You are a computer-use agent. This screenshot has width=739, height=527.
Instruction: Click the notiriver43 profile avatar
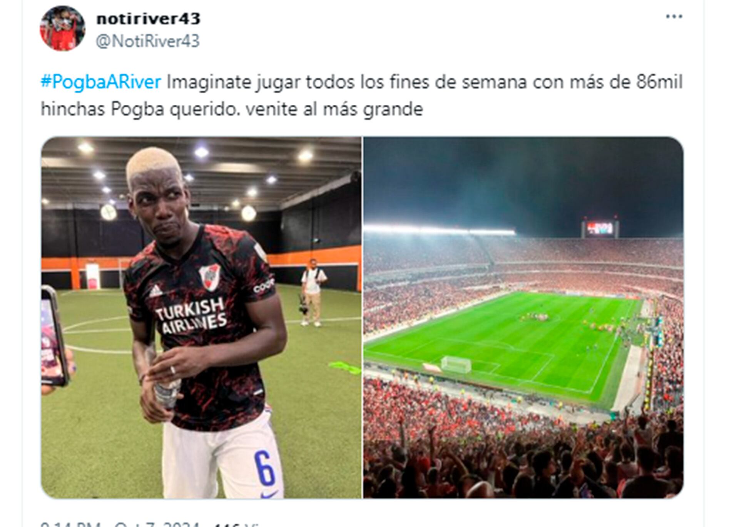point(62,28)
